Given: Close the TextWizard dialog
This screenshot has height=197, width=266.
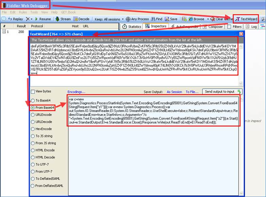Looking at the screenshot, I should click(241, 34).
